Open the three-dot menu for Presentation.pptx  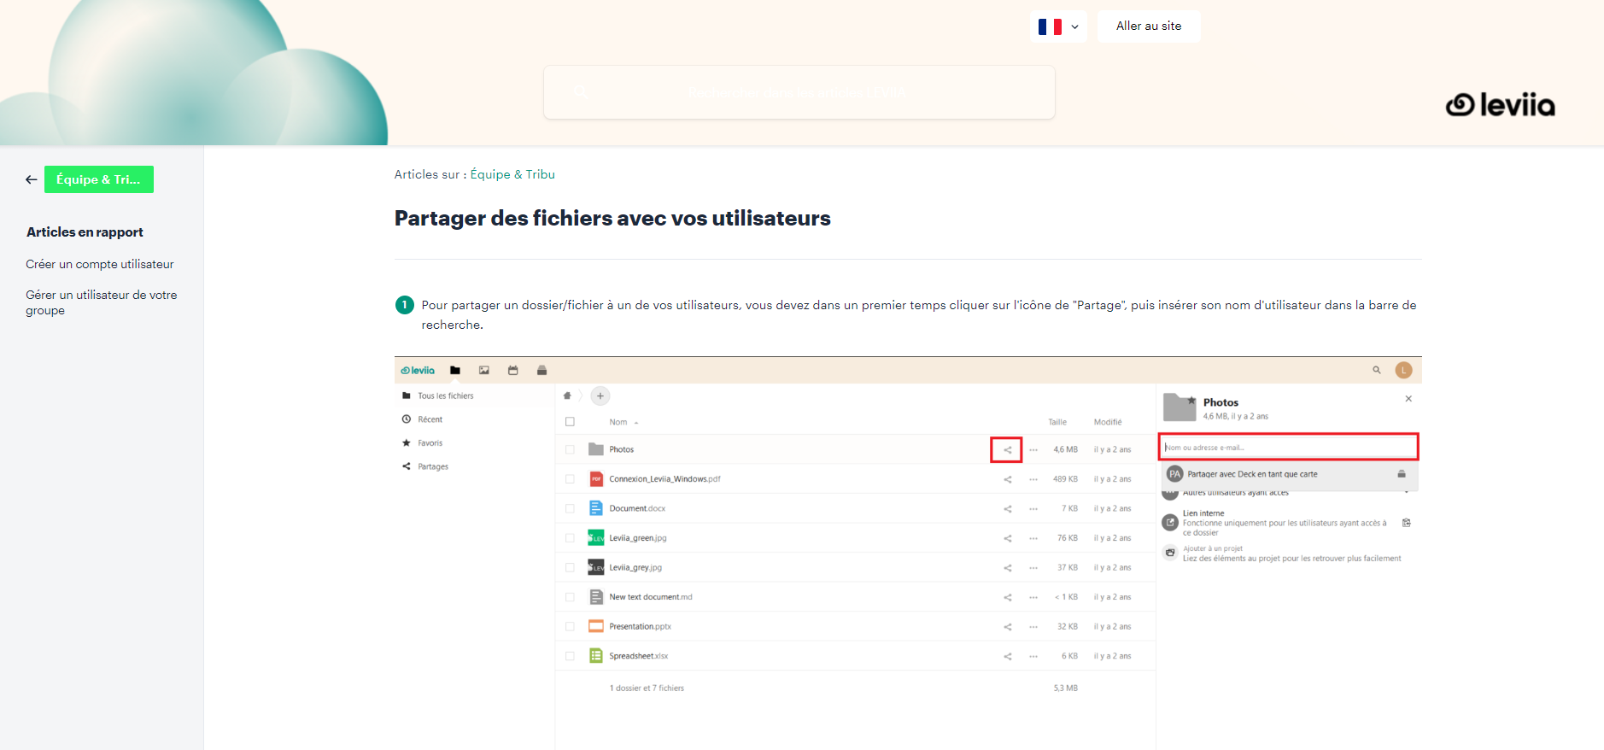pos(1033,626)
